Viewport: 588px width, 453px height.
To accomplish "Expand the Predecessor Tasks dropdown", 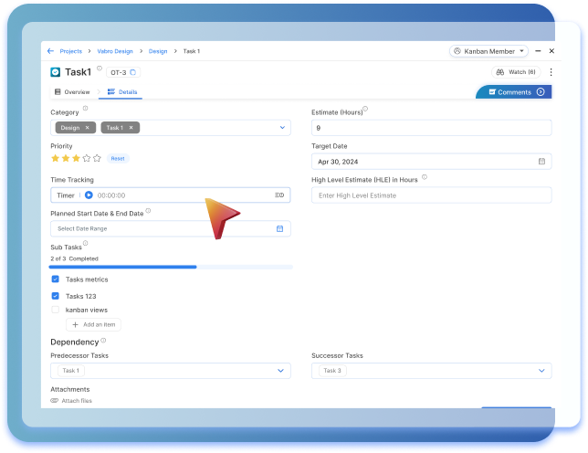I will click(x=280, y=371).
